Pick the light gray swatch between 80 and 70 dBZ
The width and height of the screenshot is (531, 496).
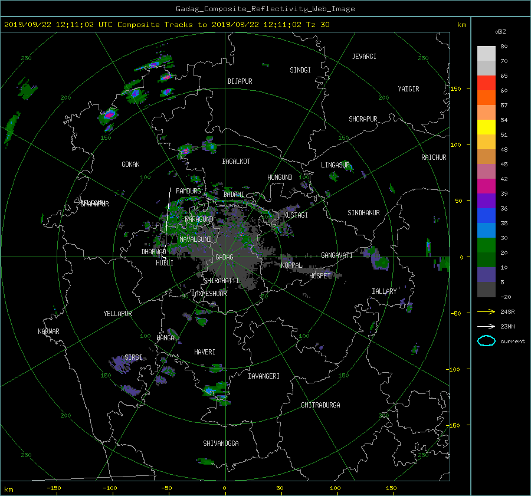[486, 54]
